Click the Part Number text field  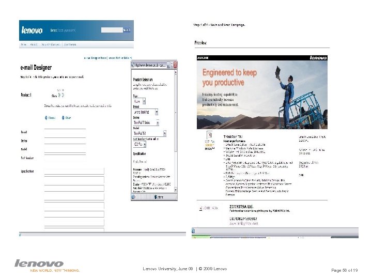[65, 158]
